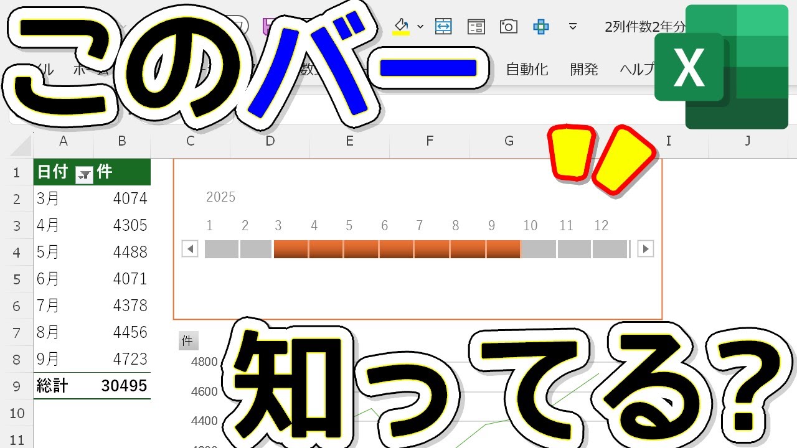Switch to the 開発 ribbon tab
This screenshot has height=448, width=797.
583,69
